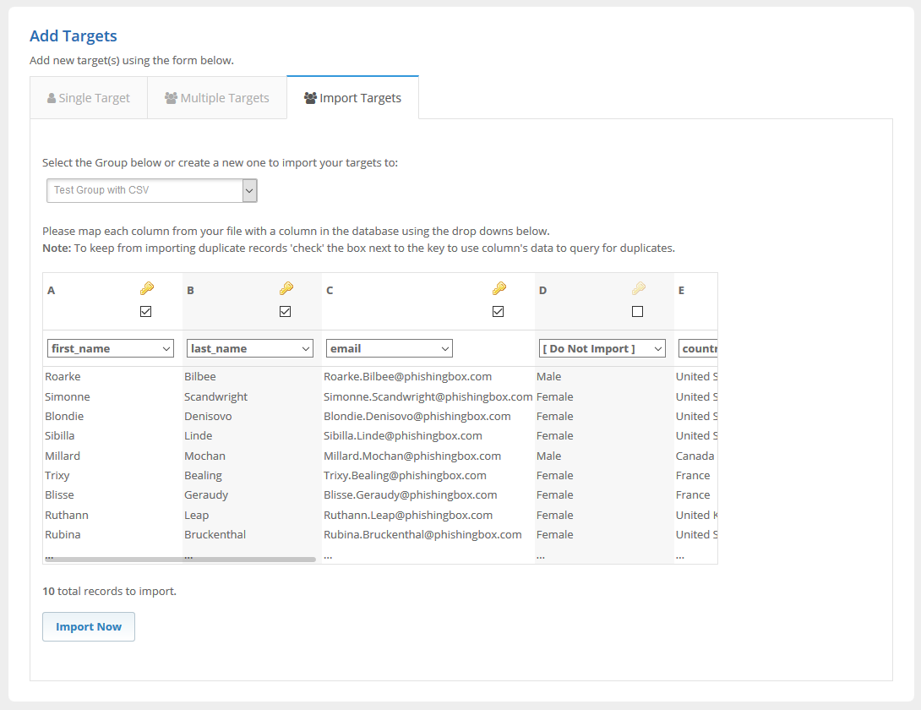Switch to the Multiple Targets tab

pyautogui.click(x=217, y=98)
